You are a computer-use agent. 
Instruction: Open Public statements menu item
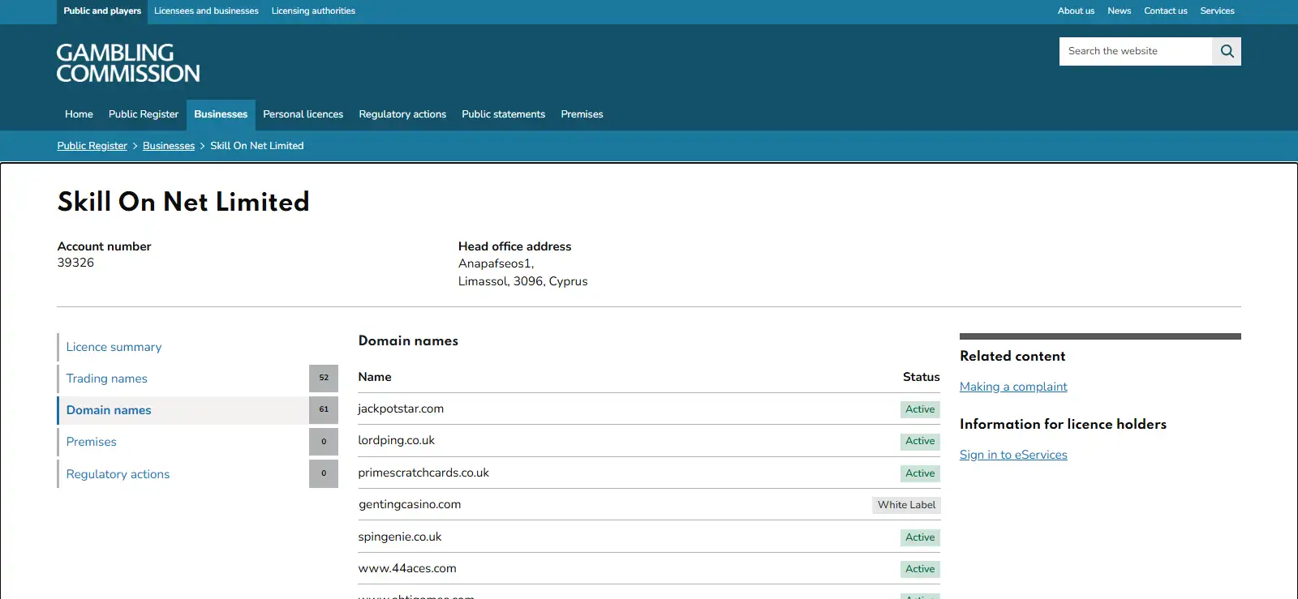coord(503,114)
